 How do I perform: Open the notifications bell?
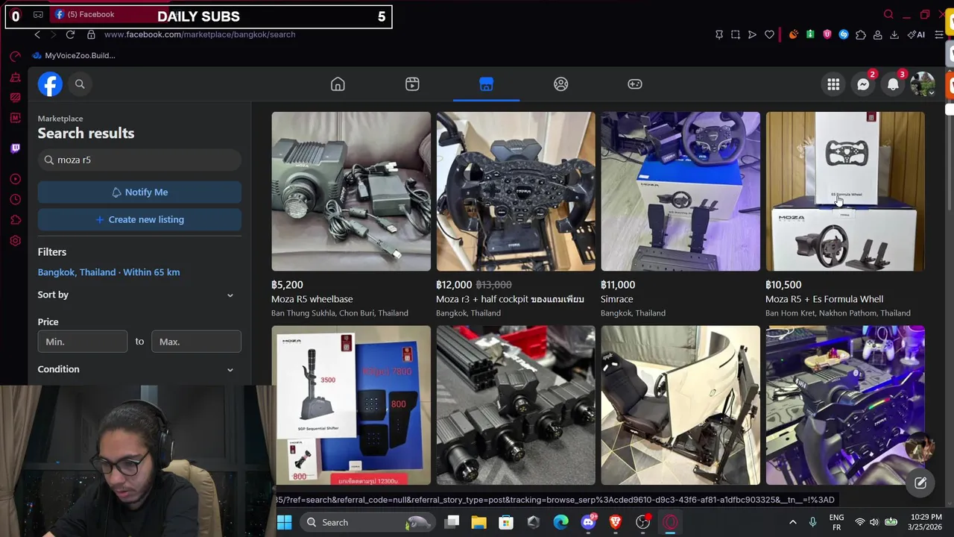(893, 84)
